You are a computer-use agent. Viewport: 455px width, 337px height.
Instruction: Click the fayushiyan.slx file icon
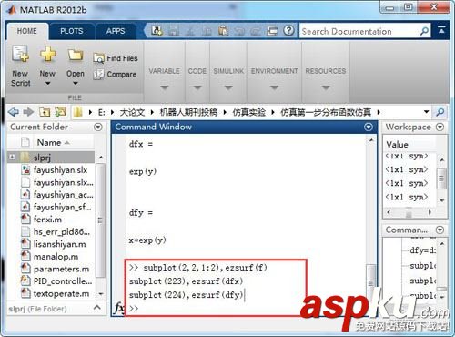coord(25,169)
